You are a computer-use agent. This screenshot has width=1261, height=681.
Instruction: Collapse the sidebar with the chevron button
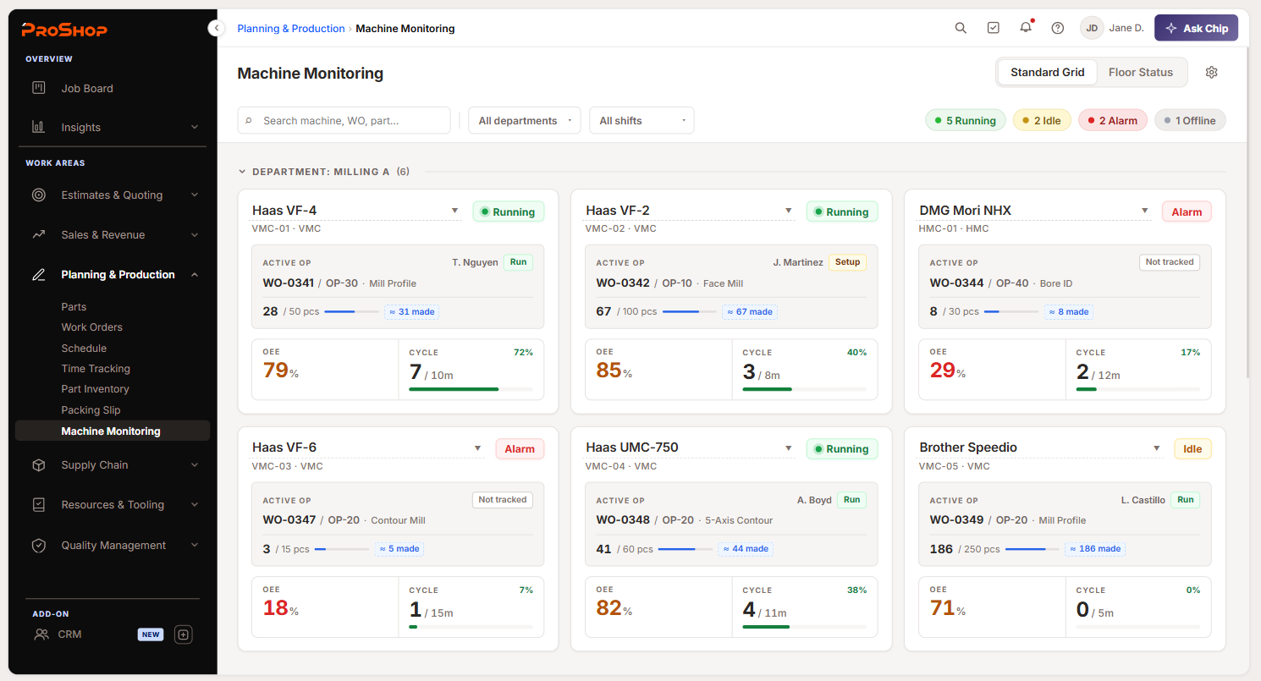pos(216,28)
